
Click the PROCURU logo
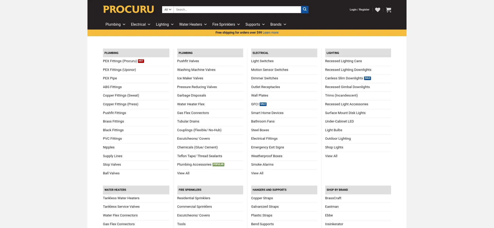click(128, 9)
